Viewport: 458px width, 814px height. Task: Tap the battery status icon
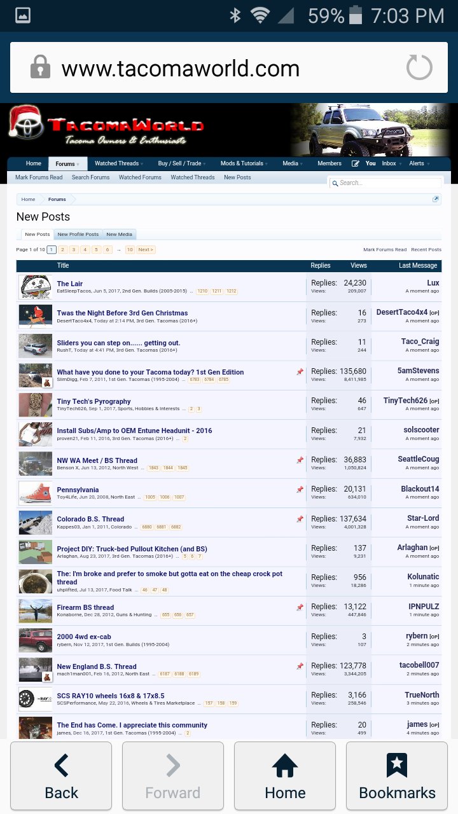click(x=357, y=15)
